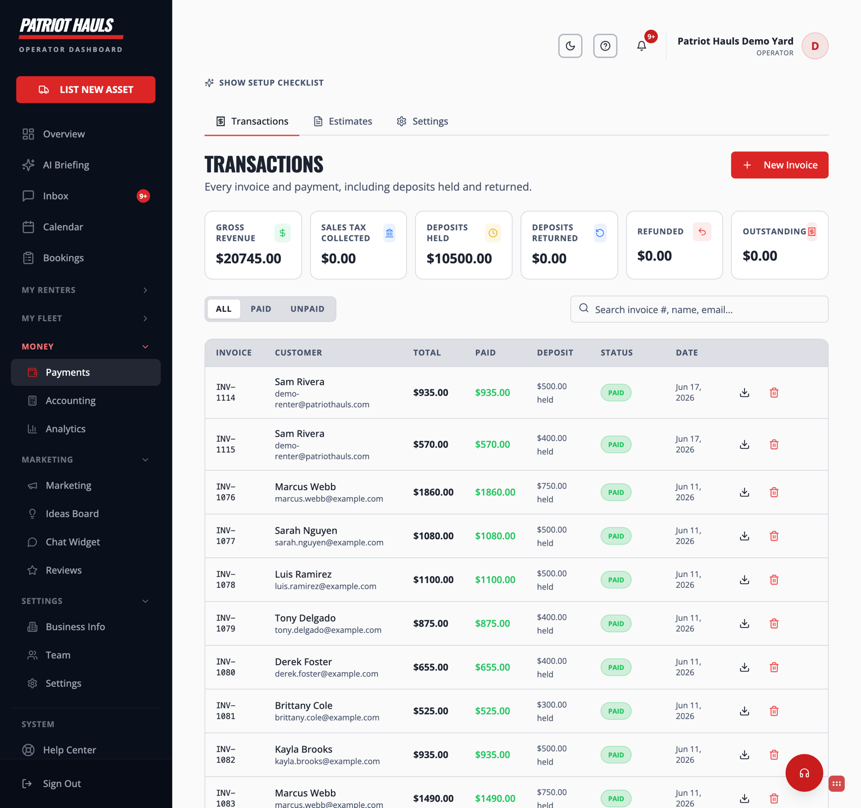Go to Calendar in the sidebar

pos(86,227)
